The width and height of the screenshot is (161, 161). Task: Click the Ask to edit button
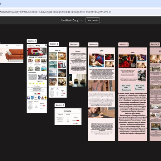click(x=93, y=20)
